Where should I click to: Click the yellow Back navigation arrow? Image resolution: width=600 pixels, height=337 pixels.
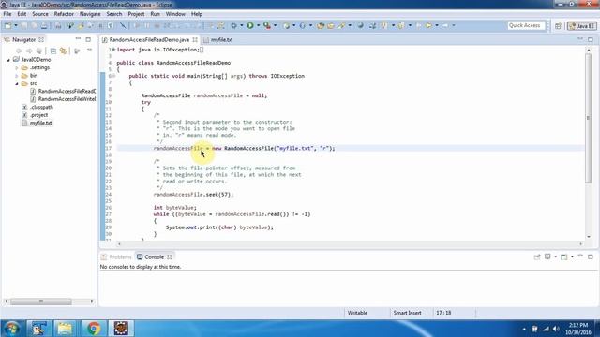(428, 25)
